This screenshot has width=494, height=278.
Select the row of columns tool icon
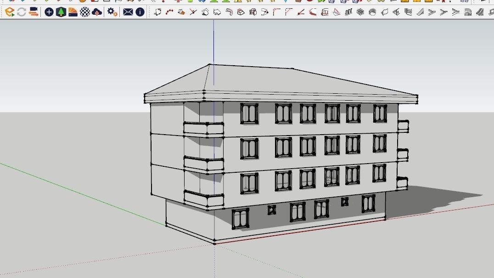348,12
